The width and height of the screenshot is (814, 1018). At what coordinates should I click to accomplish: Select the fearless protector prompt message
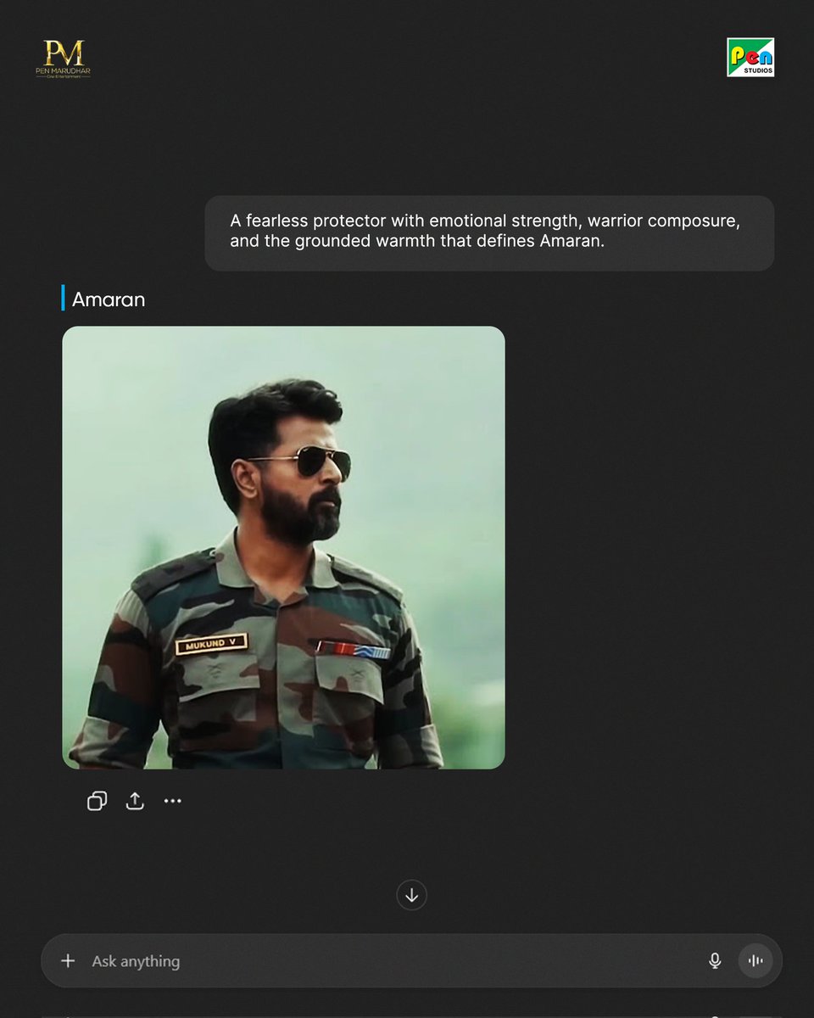[489, 233]
